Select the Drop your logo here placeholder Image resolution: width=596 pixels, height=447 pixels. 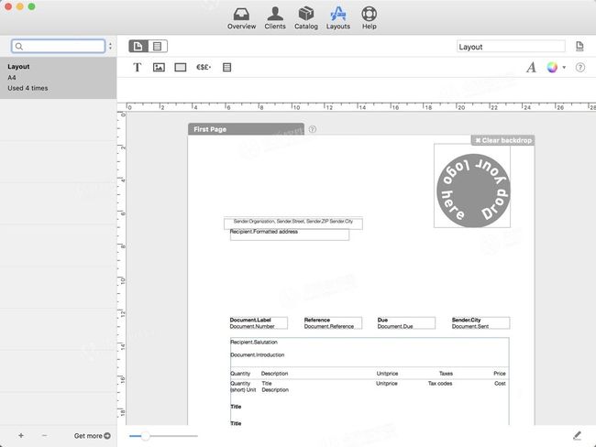(x=472, y=186)
